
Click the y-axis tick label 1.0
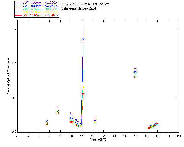point(14,63)
